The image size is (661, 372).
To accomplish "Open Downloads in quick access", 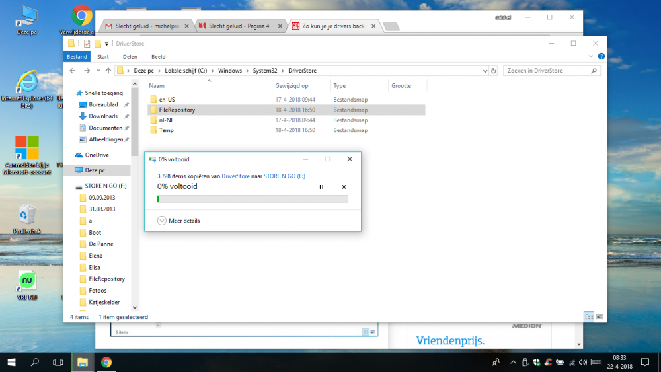I will (x=103, y=116).
